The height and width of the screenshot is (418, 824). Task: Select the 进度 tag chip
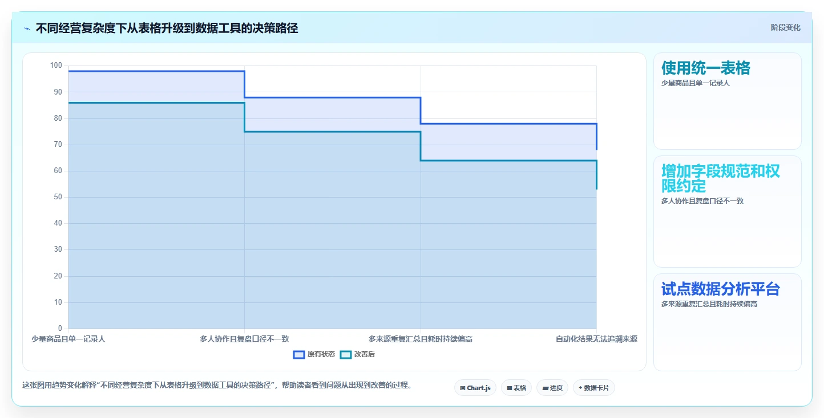552,388
